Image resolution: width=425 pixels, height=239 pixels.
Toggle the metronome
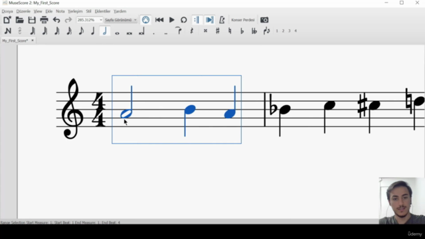click(x=222, y=20)
